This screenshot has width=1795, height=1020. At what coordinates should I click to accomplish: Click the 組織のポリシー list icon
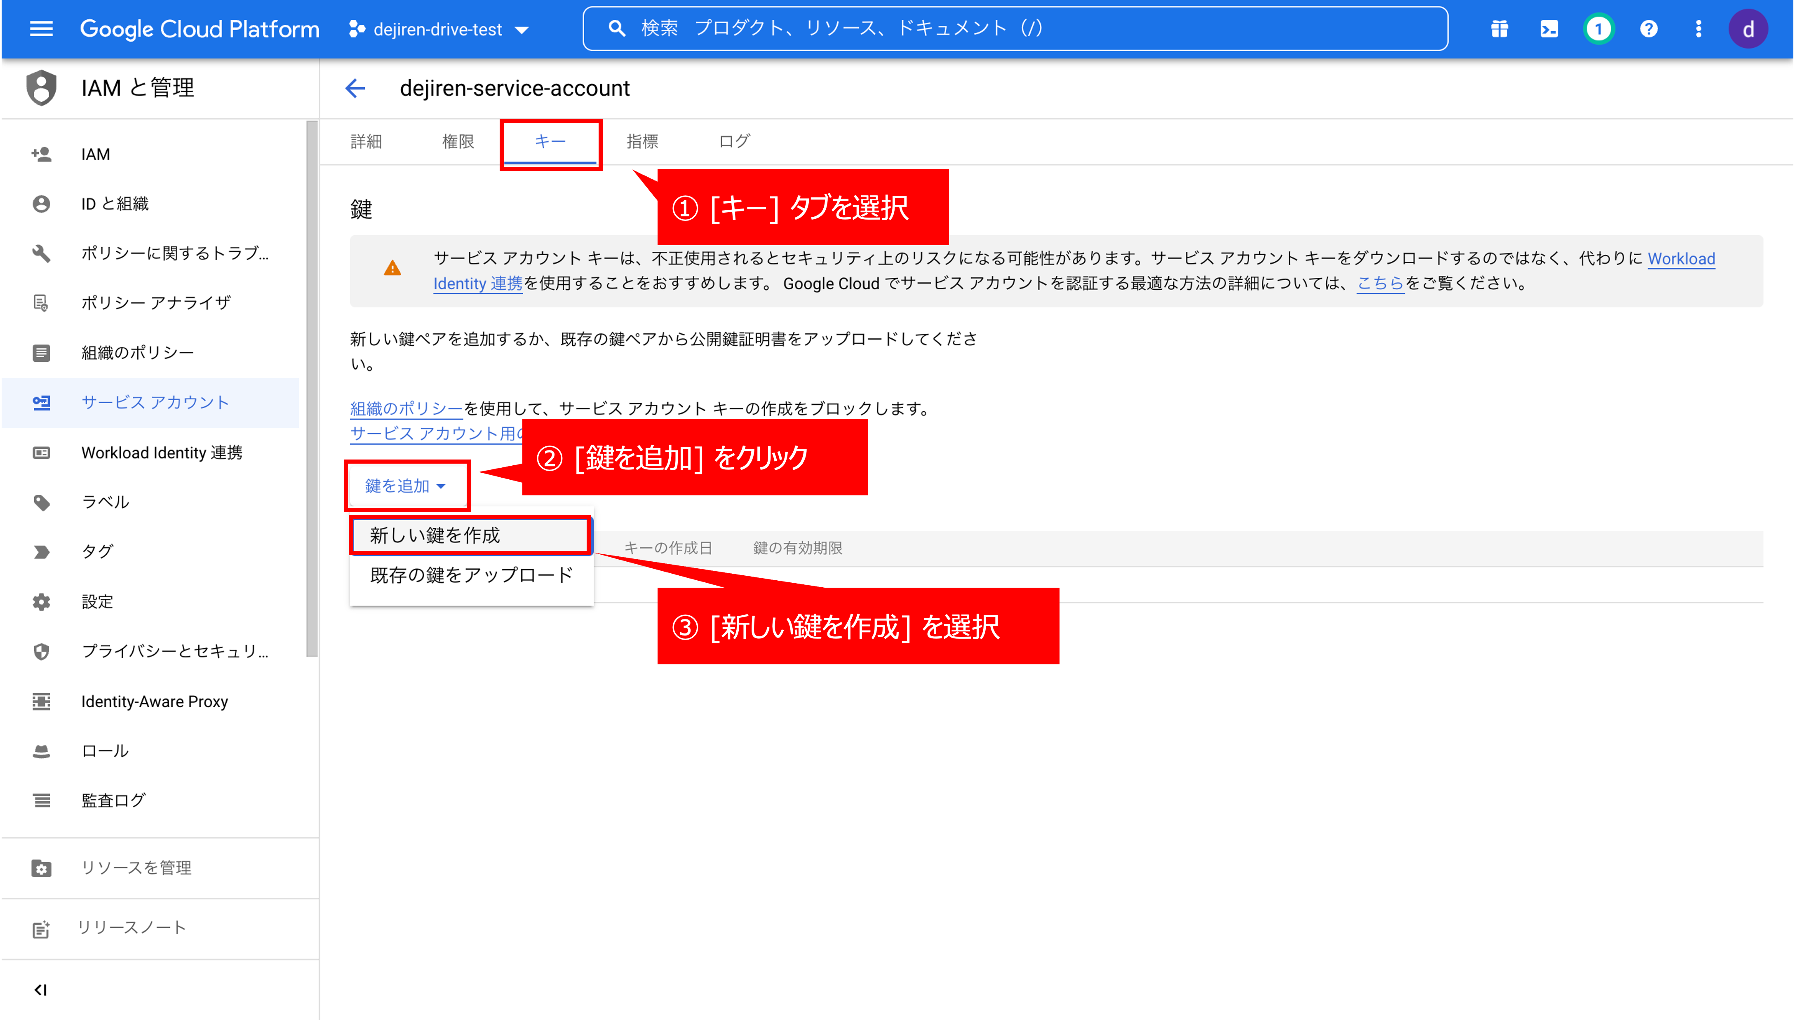click(41, 353)
